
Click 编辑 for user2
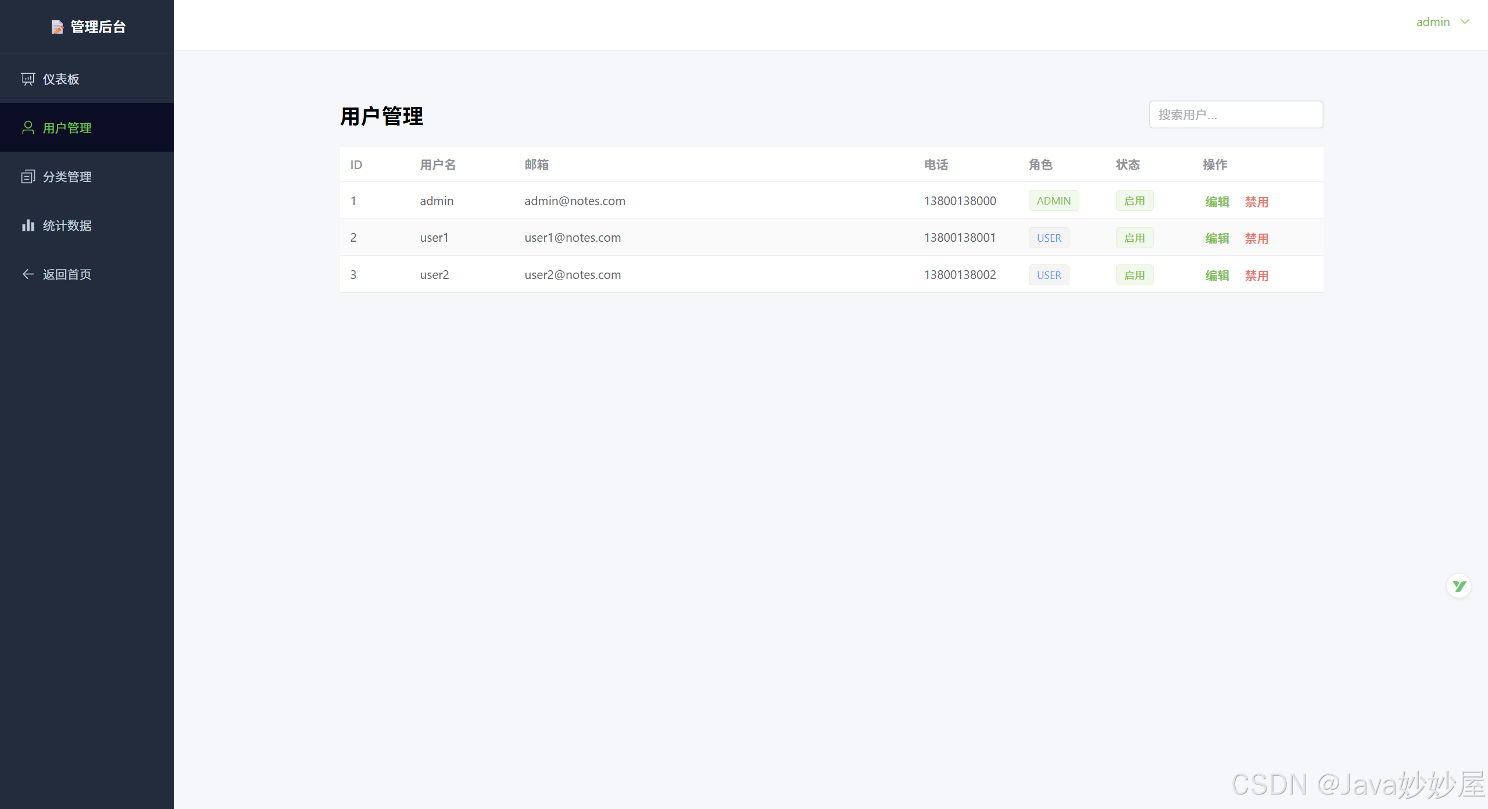click(1217, 275)
